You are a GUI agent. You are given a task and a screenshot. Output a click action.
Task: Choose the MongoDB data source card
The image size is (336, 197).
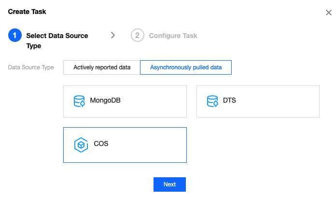(125, 101)
